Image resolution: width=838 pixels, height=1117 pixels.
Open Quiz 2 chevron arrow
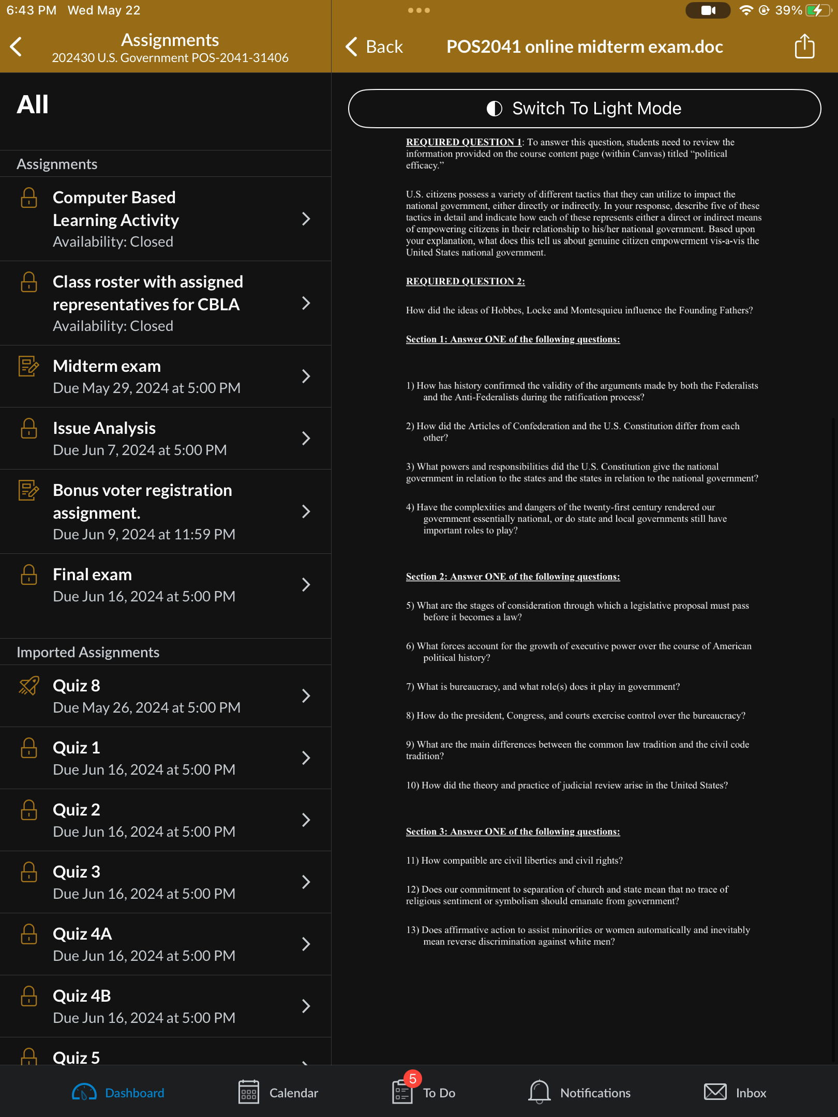point(306,820)
